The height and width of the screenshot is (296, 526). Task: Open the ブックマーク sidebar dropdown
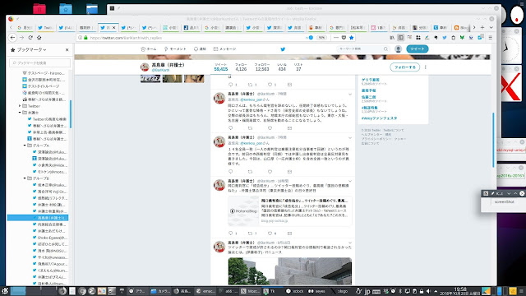(31, 49)
